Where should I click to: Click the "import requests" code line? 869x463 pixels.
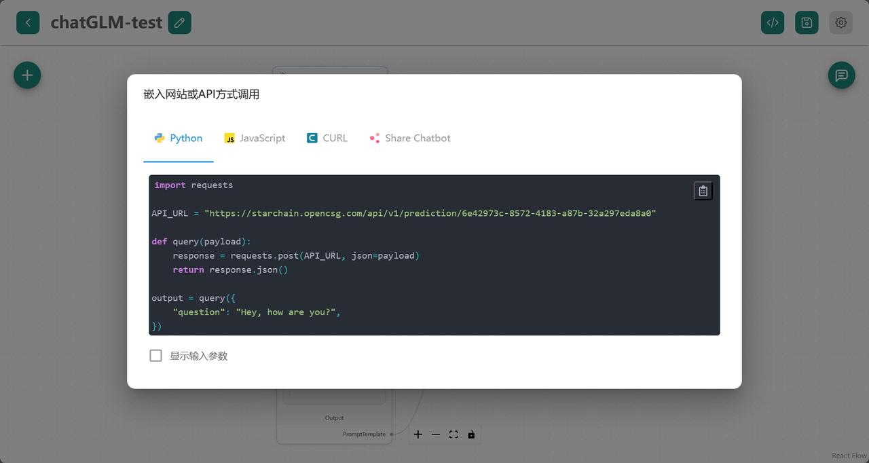point(193,185)
